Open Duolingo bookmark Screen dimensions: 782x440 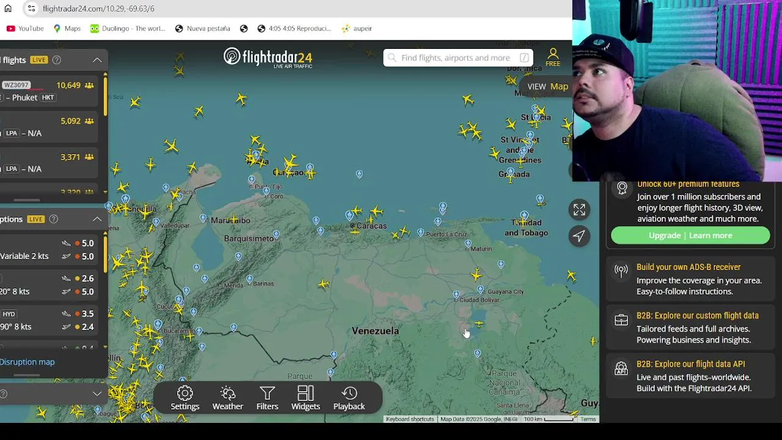(x=128, y=28)
